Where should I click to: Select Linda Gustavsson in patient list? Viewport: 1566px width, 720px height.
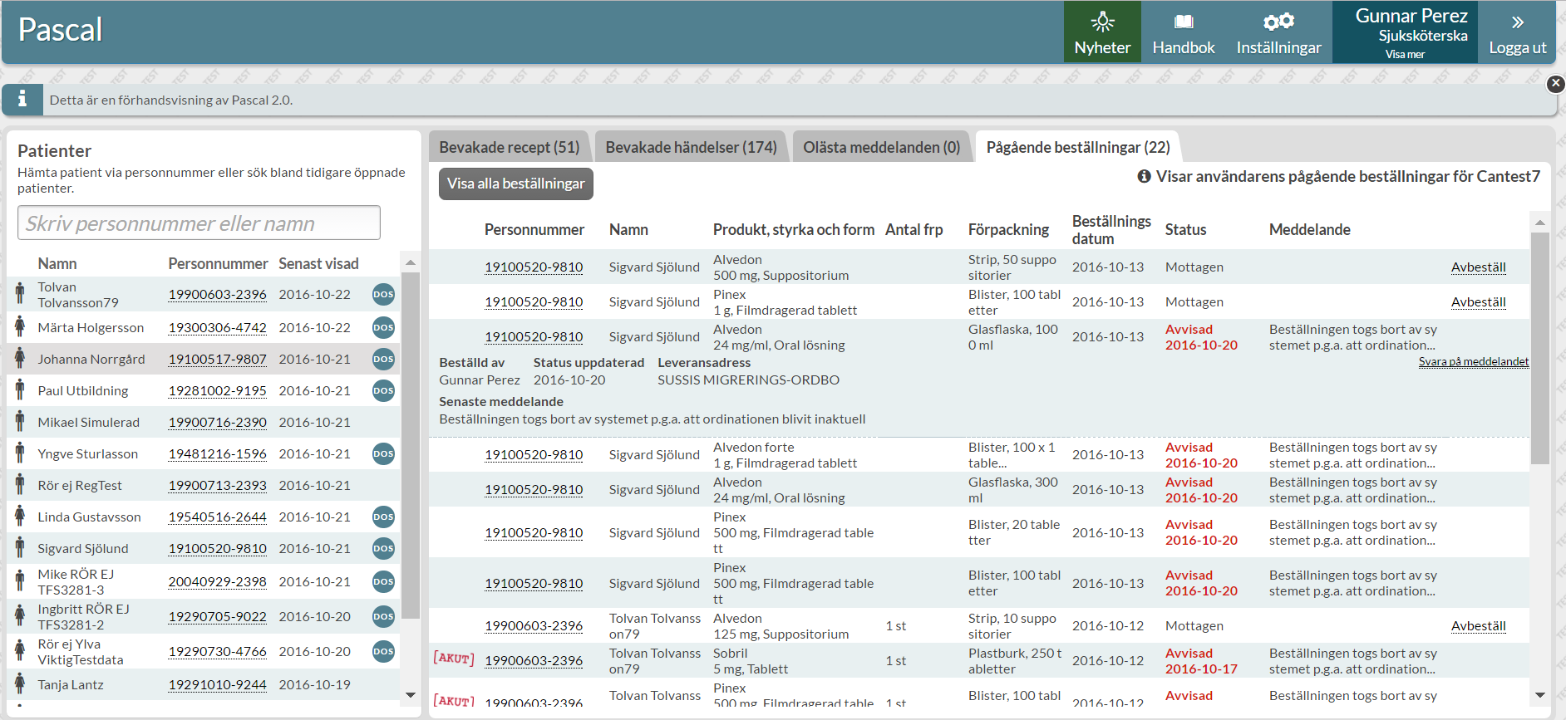click(89, 517)
